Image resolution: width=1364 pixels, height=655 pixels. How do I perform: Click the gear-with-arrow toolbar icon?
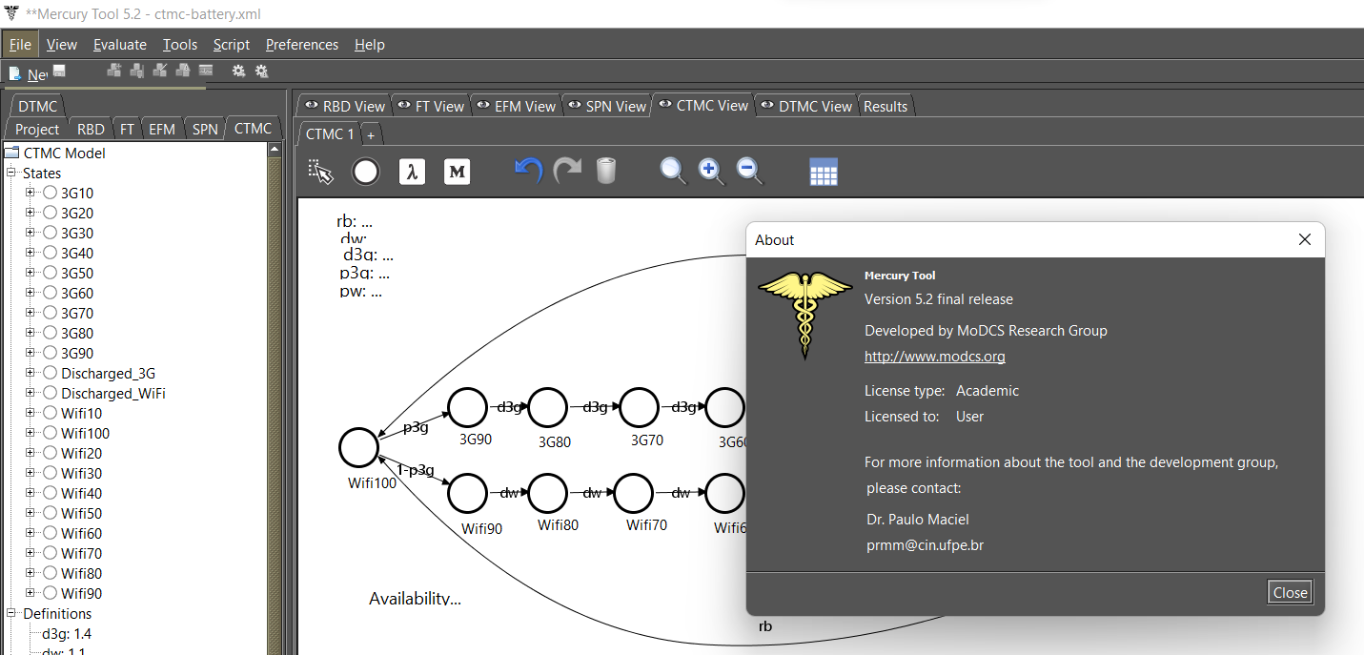click(x=238, y=71)
